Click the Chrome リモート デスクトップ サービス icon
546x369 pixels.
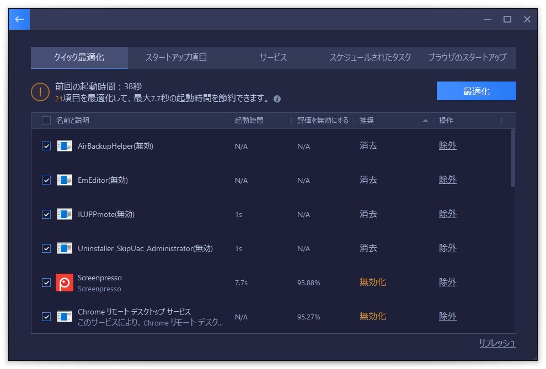[x=65, y=317]
